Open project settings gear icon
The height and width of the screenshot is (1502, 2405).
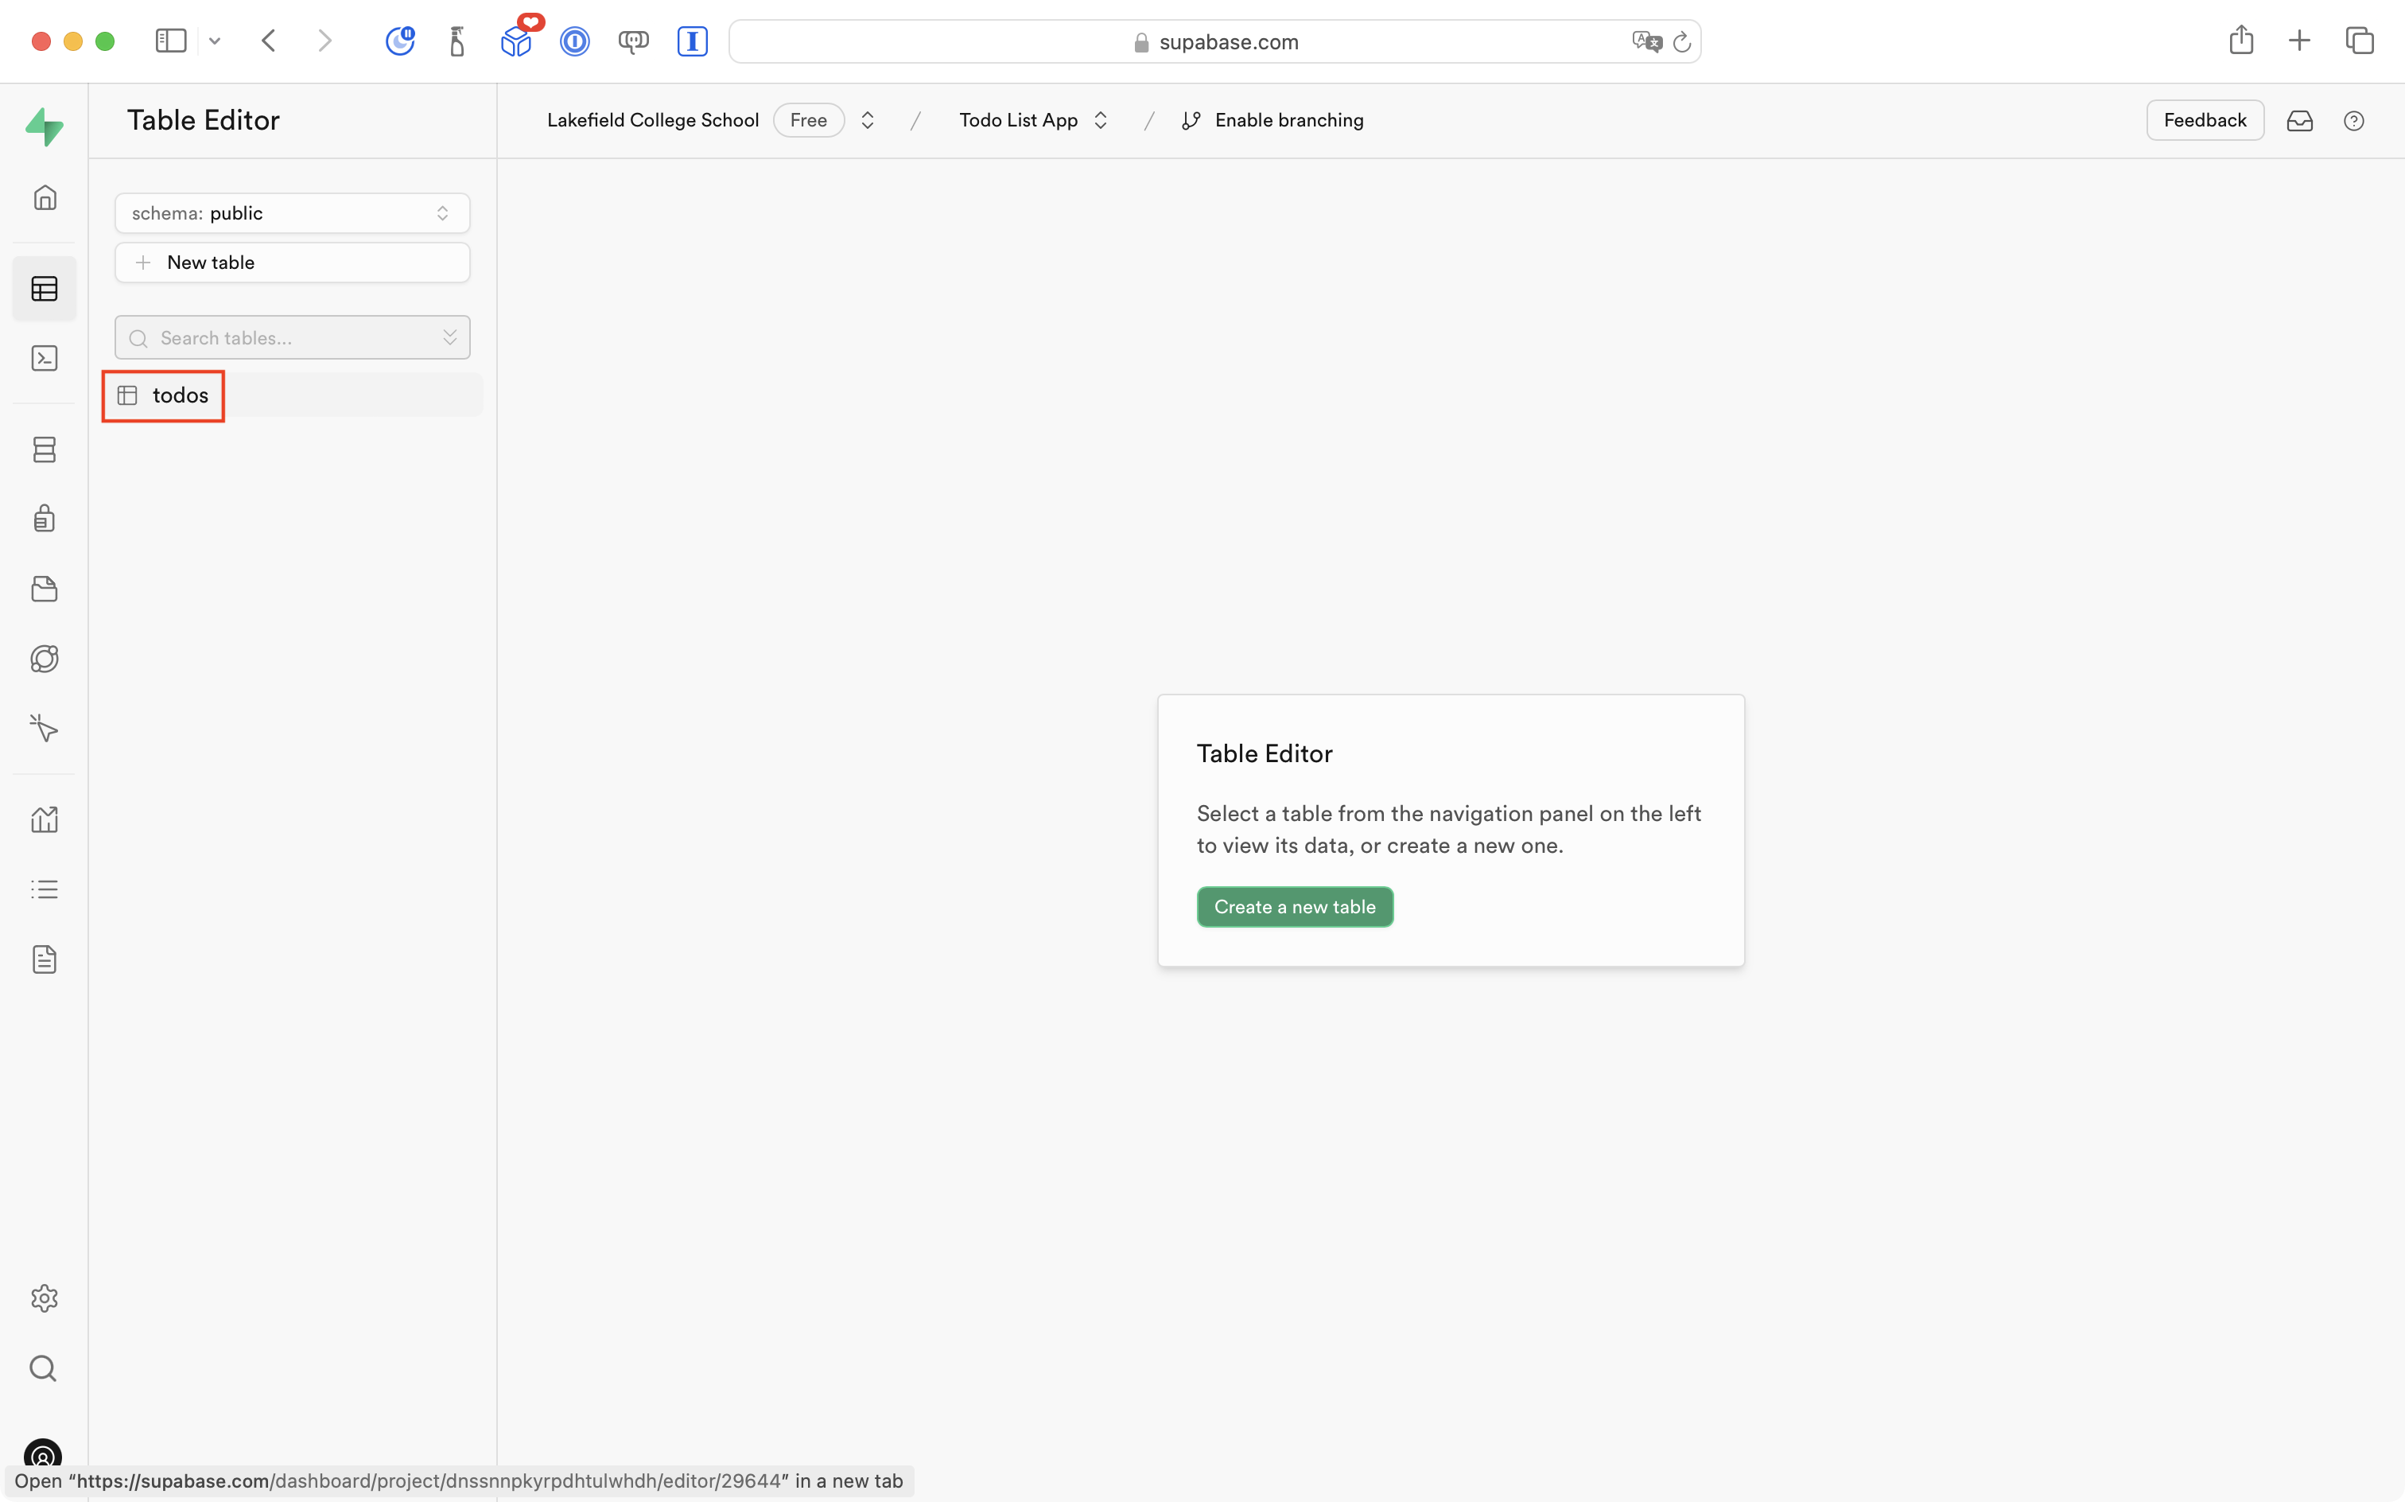[45, 1298]
